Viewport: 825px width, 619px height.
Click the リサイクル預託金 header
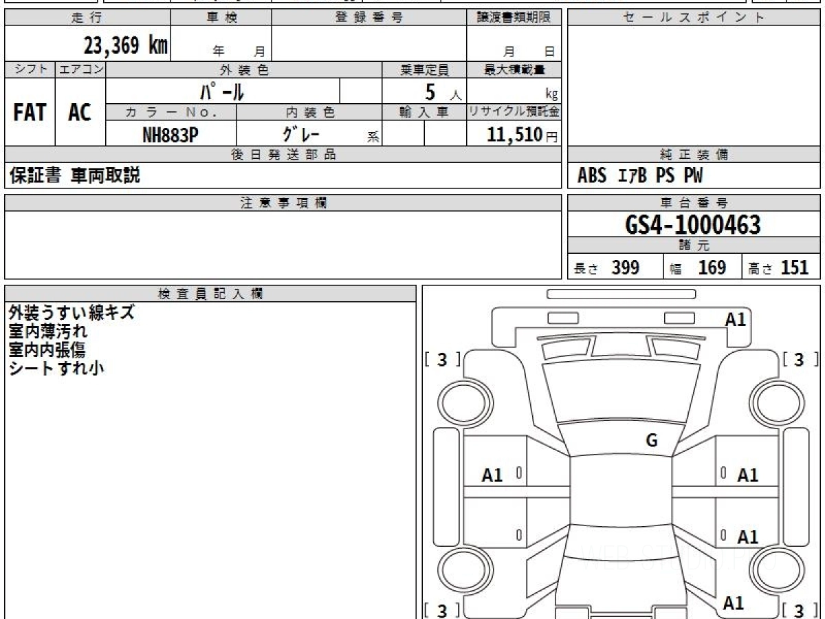point(514,112)
